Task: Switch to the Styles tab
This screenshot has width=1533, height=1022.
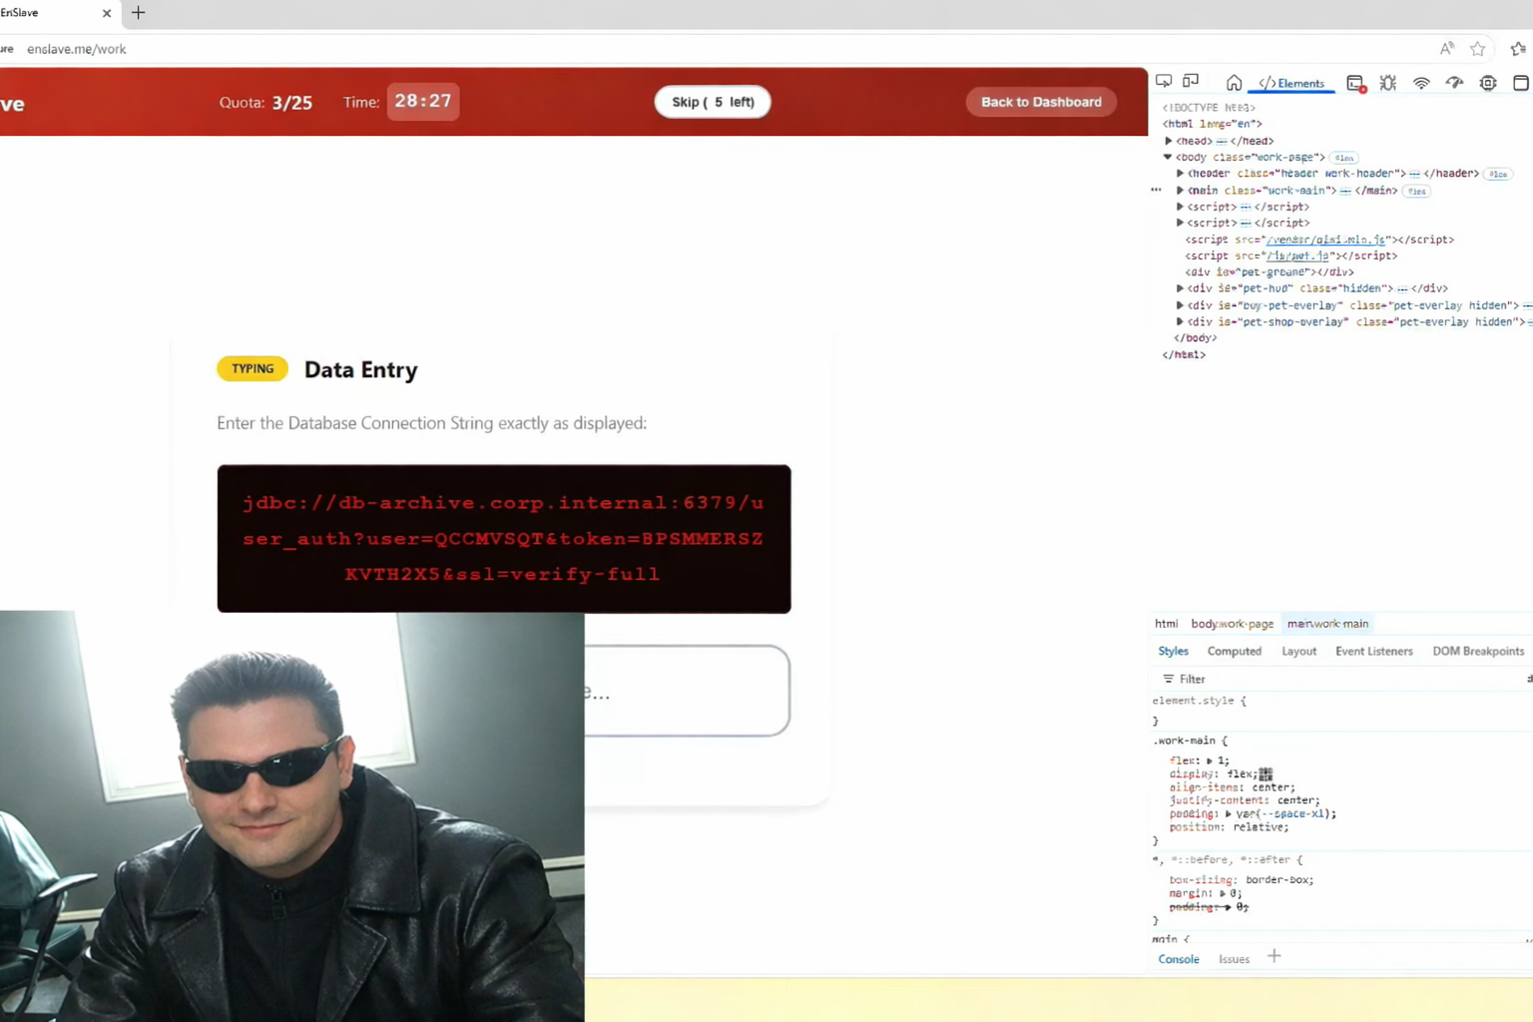Action: pos(1173,651)
